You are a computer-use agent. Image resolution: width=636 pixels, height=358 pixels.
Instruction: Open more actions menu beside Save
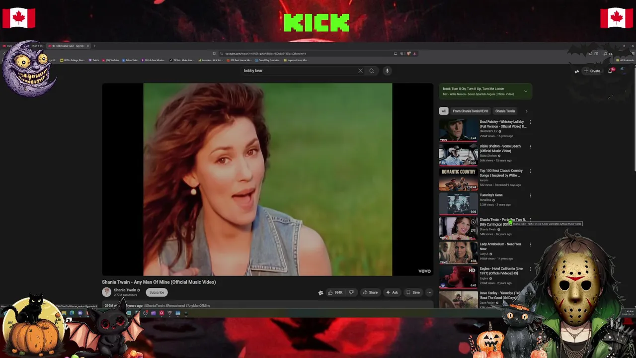pyautogui.click(x=429, y=292)
